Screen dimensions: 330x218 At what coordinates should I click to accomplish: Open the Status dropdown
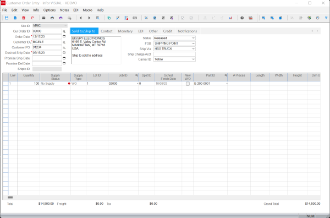click(193, 38)
